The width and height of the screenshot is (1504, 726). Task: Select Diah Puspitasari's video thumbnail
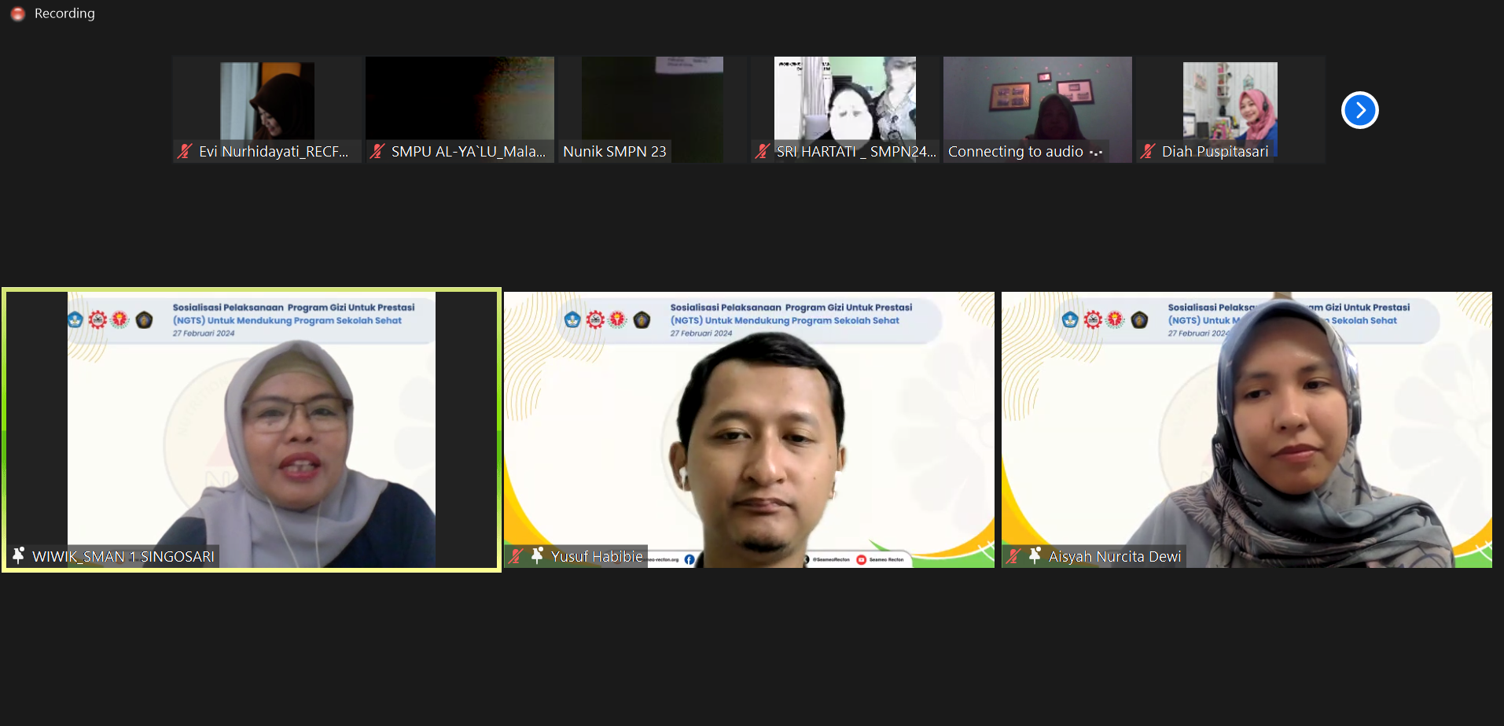(x=1230, y=101)
